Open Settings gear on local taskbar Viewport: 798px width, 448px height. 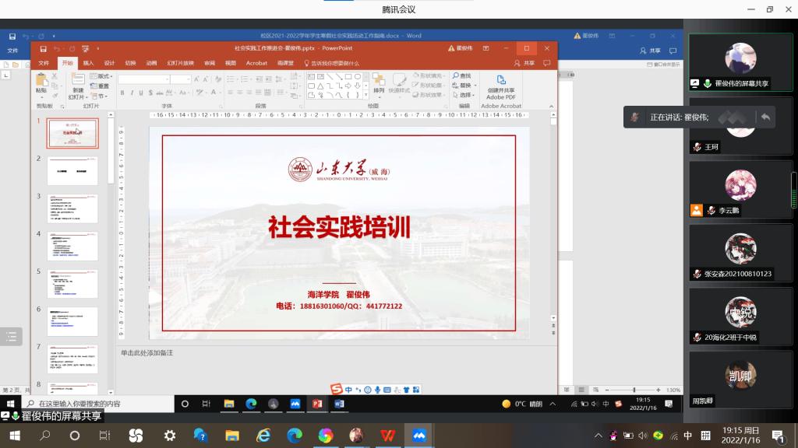pos(169,436)
